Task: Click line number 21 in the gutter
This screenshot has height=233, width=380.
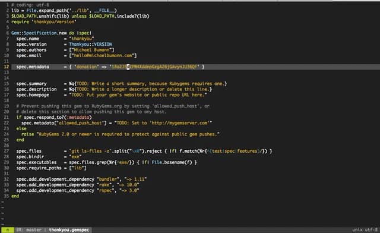Action: coord(7,118)
